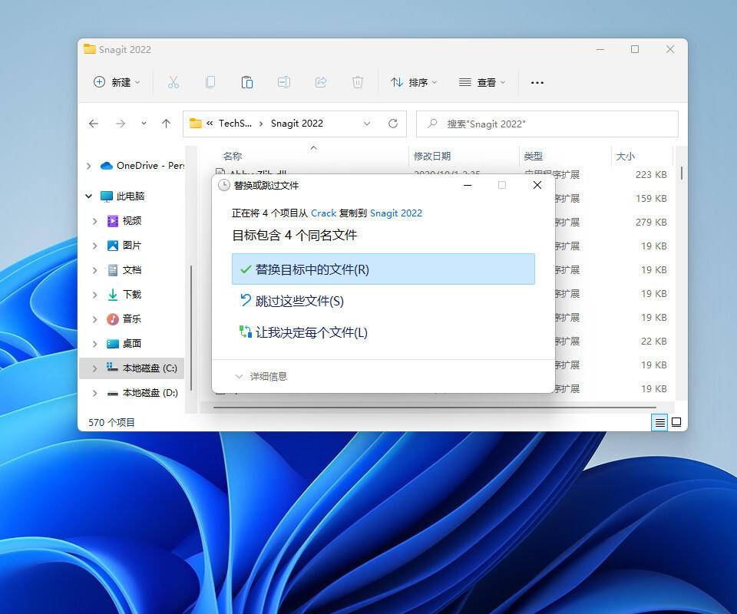Screen dimensions: 737x614
Task: Select 本地磁盘 (D:) in the sidebar
Action: tap(150, 392)
